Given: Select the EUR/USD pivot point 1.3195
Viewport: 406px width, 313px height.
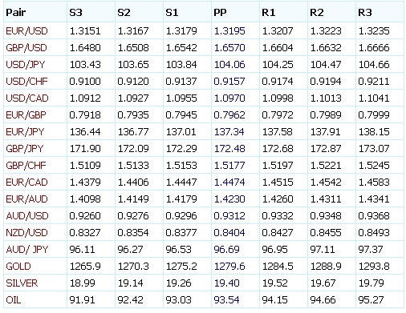Looking at the screenshot, I should tap(229, 31).
